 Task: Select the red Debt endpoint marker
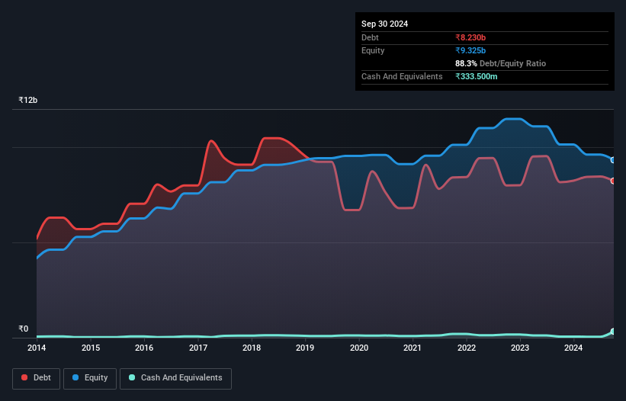pyautogui.click(x=613, y=181)
